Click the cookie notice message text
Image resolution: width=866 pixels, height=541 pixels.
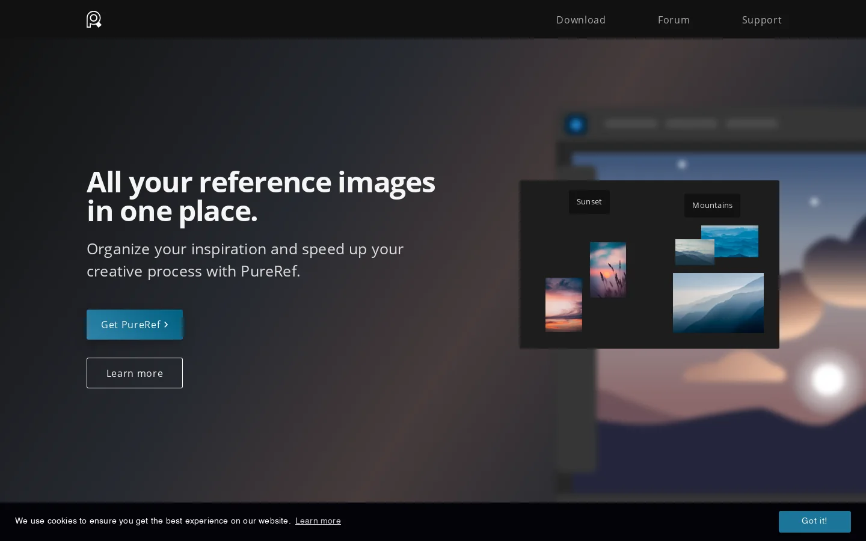pos(153,521)
